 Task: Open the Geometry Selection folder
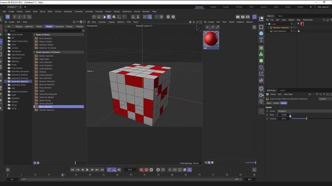click(20, 82)
